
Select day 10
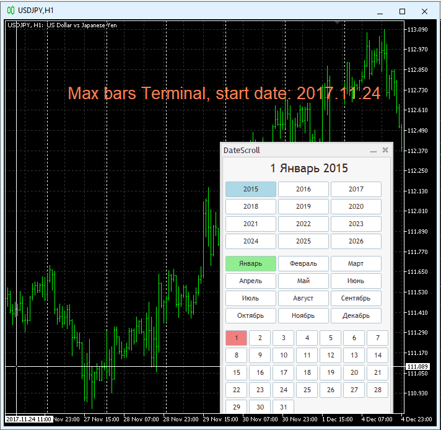(x=284, y=356)
